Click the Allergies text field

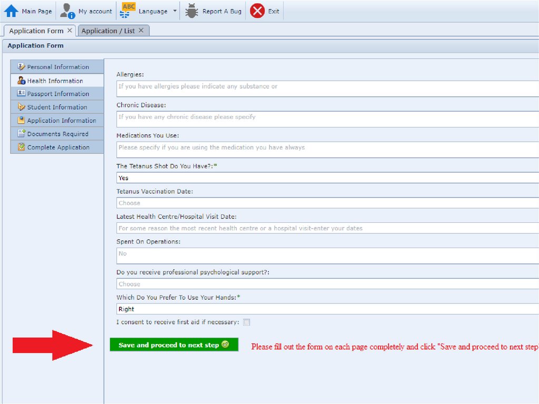[326, 88]
